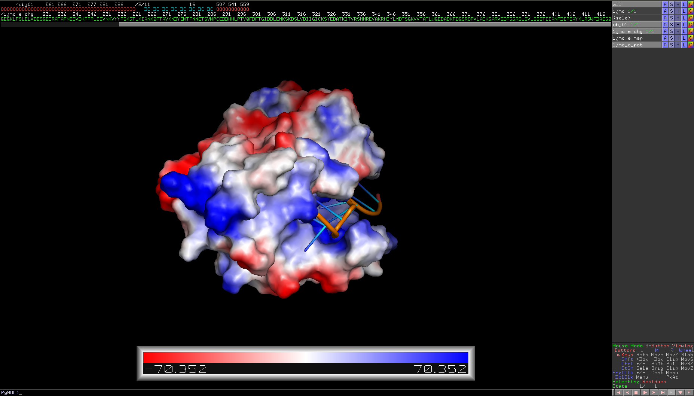Jump to last frame

click(x=663, y=393)
